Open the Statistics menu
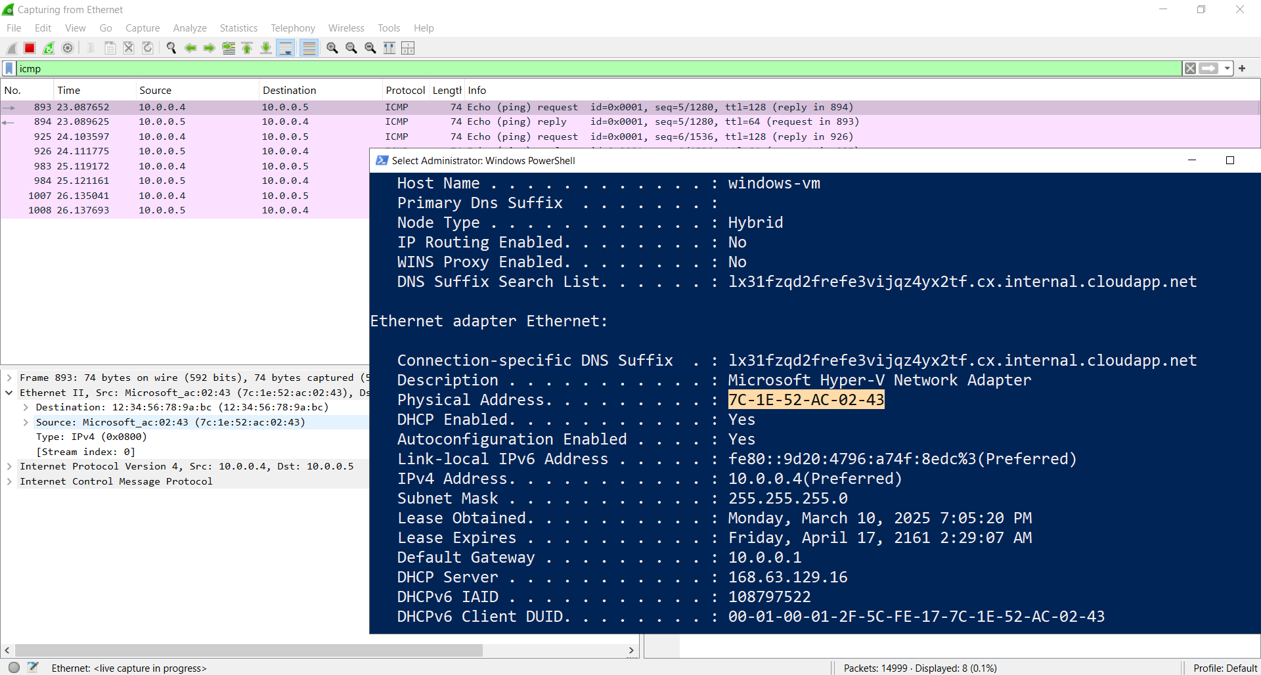Viewport: 1261px width, 675px height. pyautogui.click(x=238, y=28)
